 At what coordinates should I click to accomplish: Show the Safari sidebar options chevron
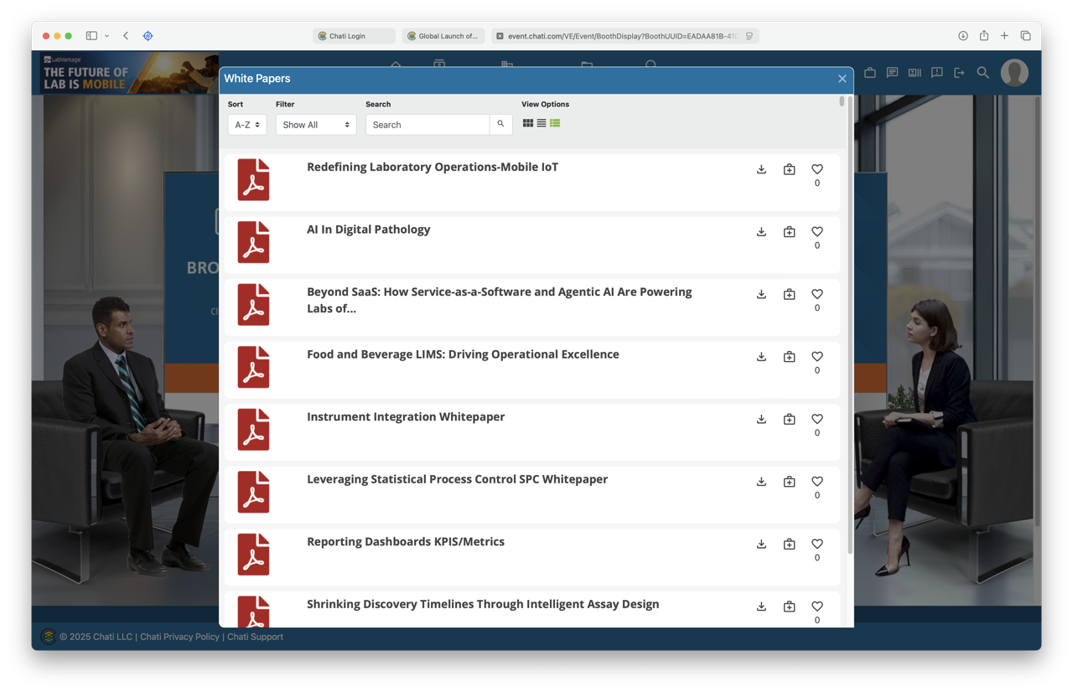[106, 36]
